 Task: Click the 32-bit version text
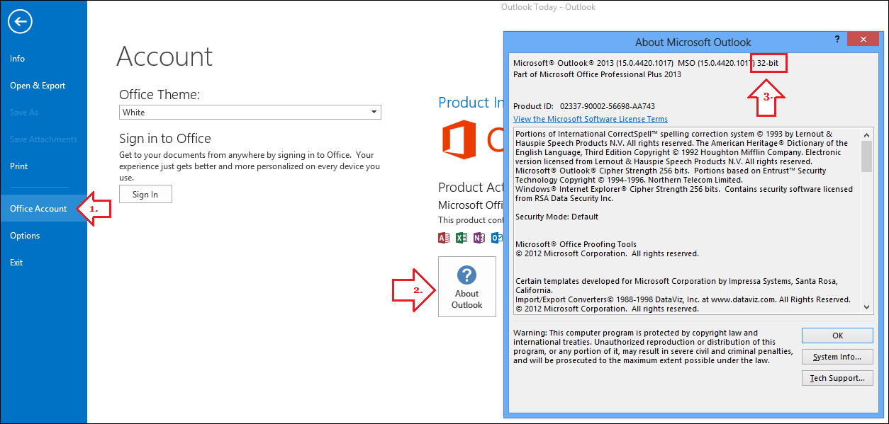769,63
